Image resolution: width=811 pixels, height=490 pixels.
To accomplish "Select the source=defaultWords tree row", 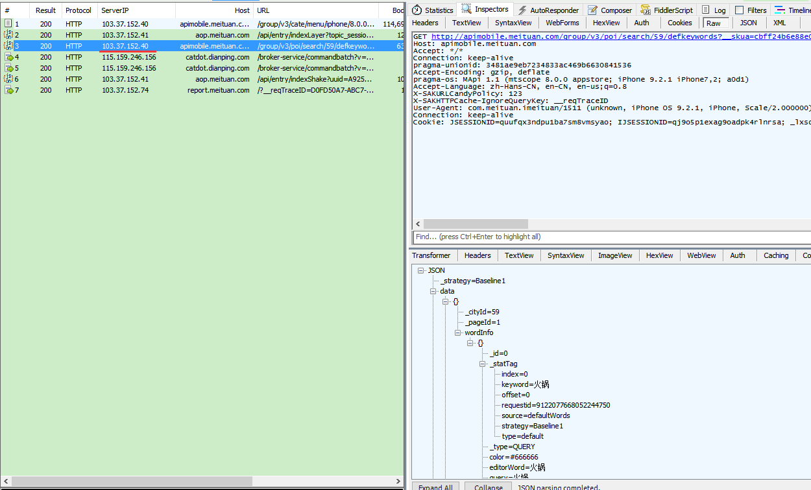I will (535, 415).
